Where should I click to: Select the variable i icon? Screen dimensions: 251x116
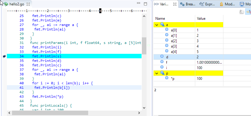(162, 67)
